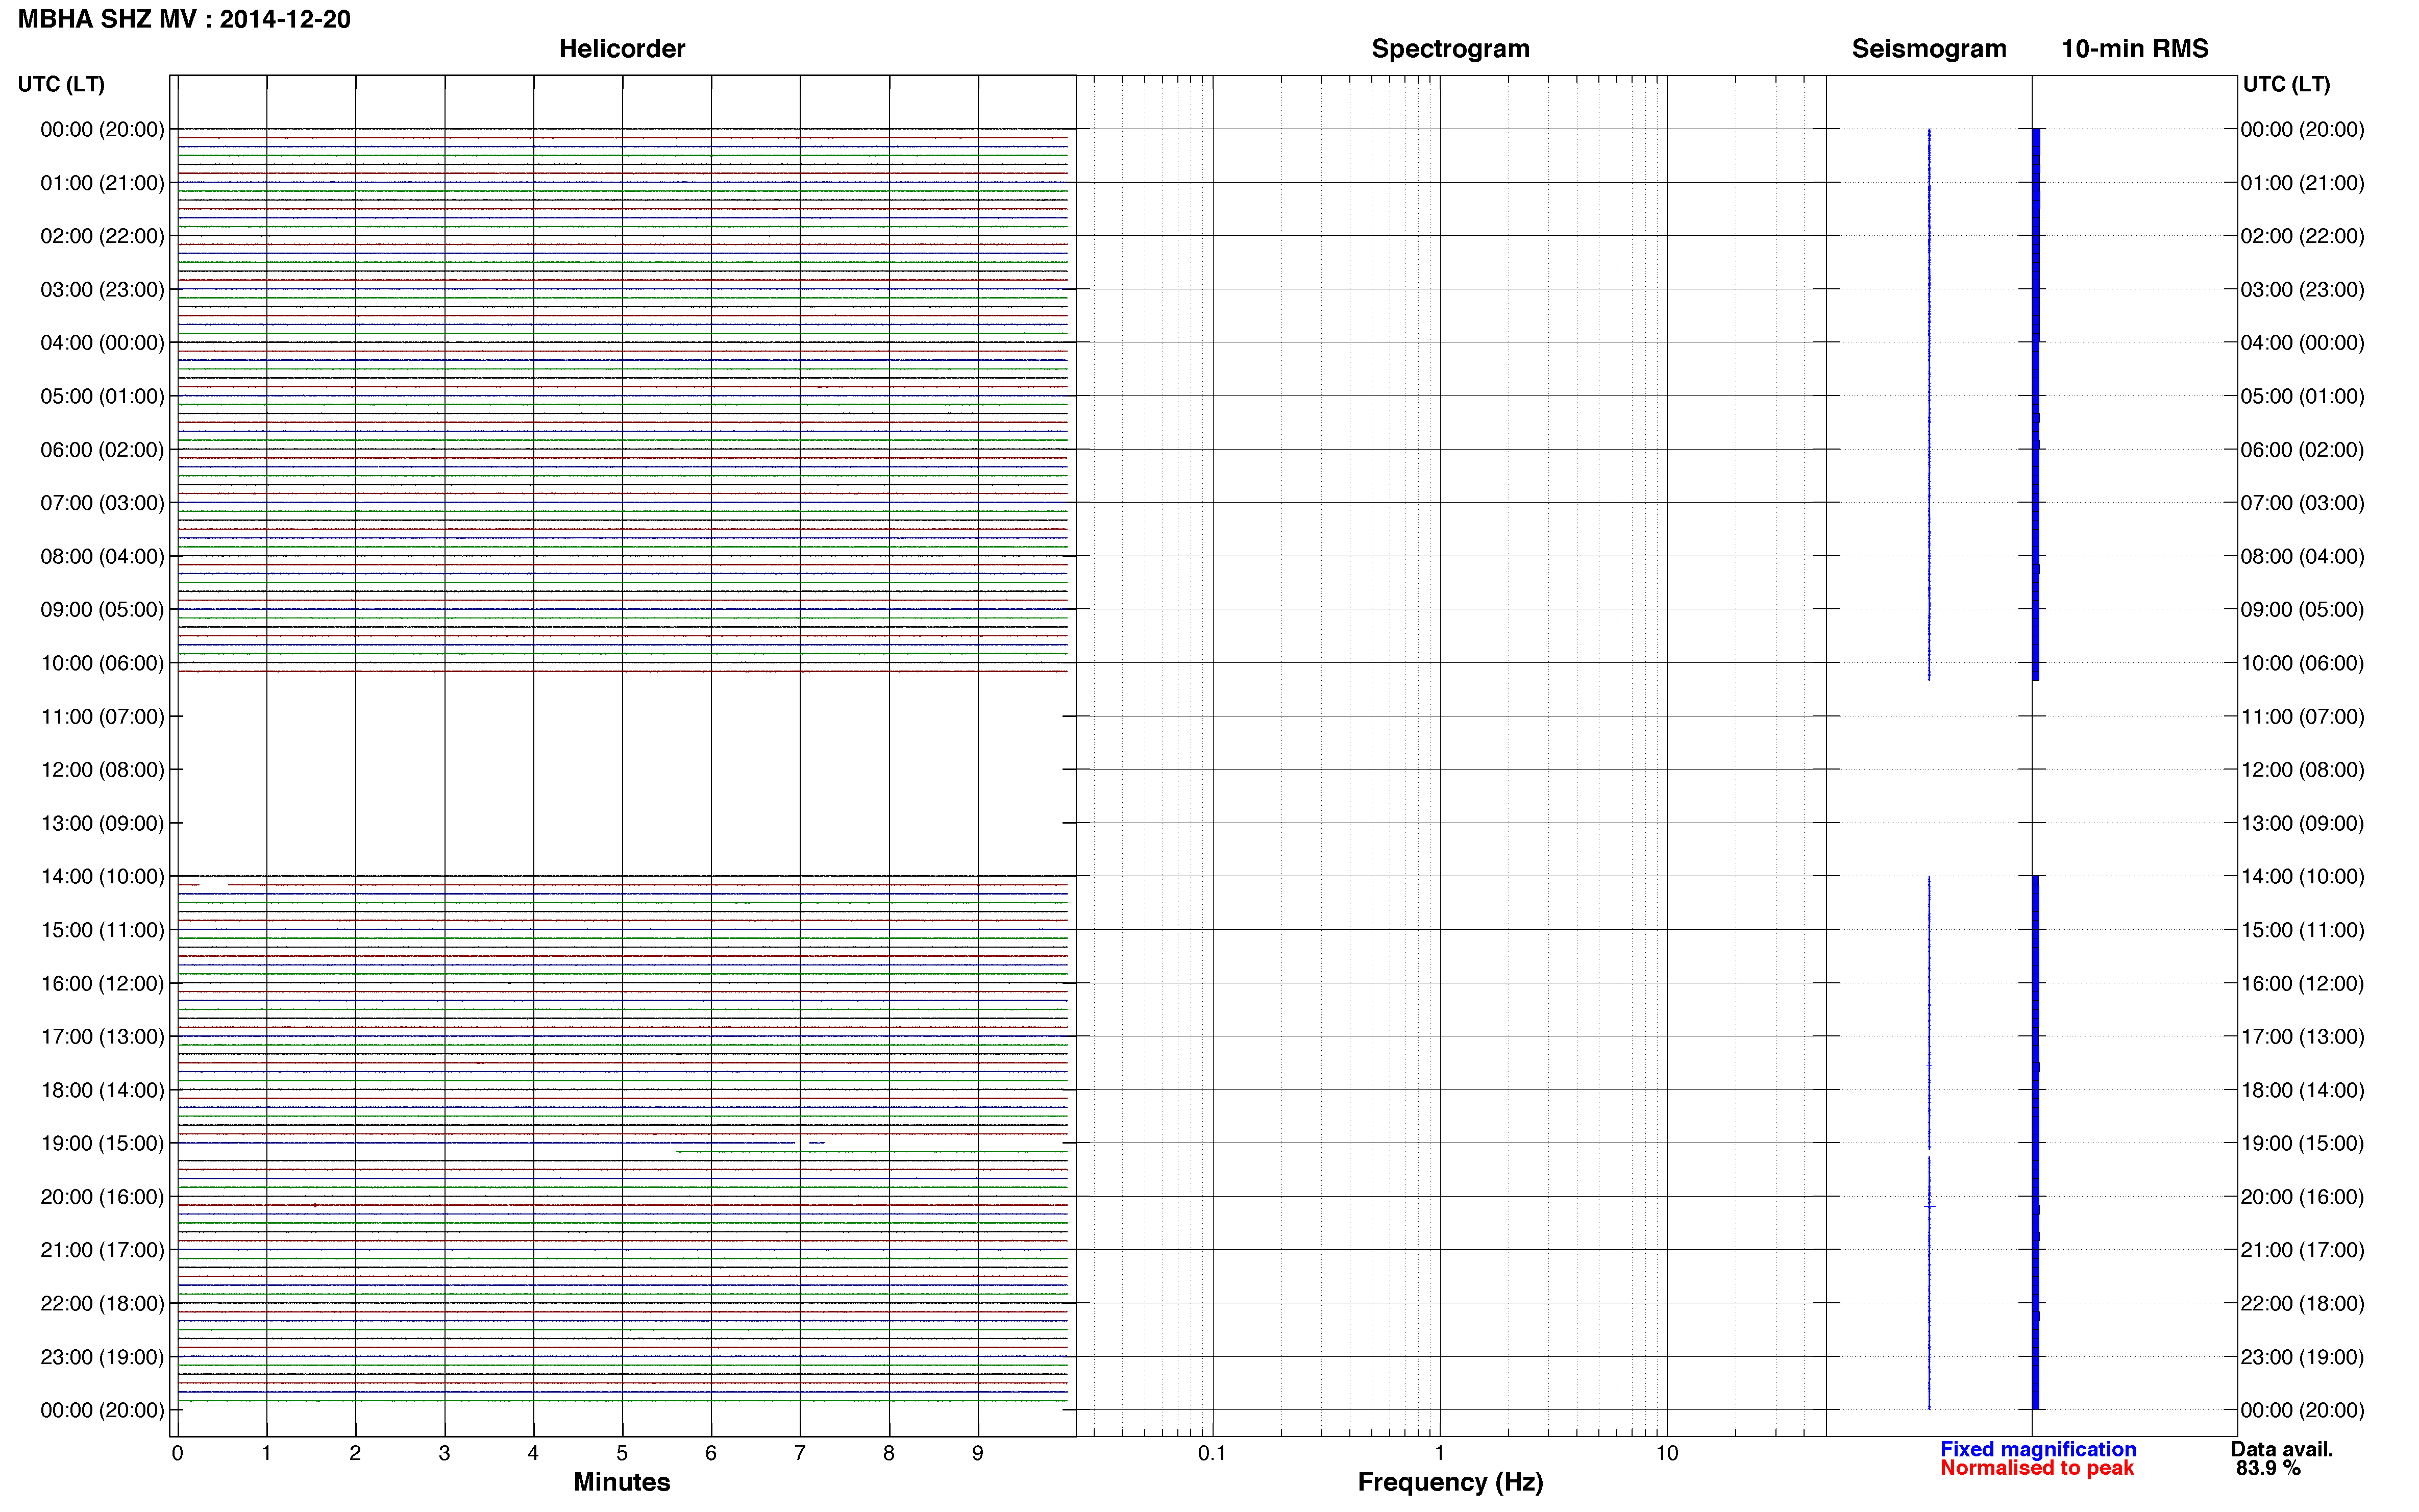Click 01:00 (21:00) beside the Helicorder
Viewport: 2419px width, 1512px height.
click(x=102, y=183)
